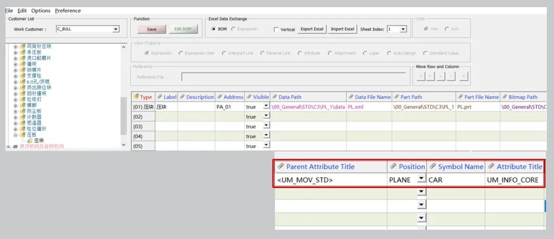Select the Auto Design view property radio
Viewport: 554px width, 239px height.
(x=389, y=53)
